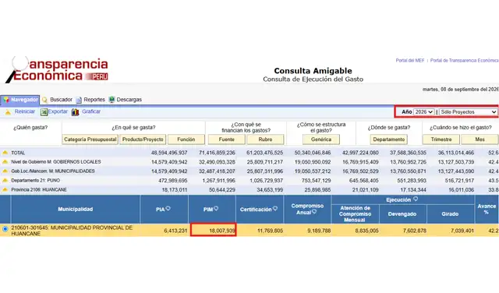Click the Atención de Compromiso Mensual header
Image resolution: width=499 pixels, height=293 pixels.
tap(356, 214)
